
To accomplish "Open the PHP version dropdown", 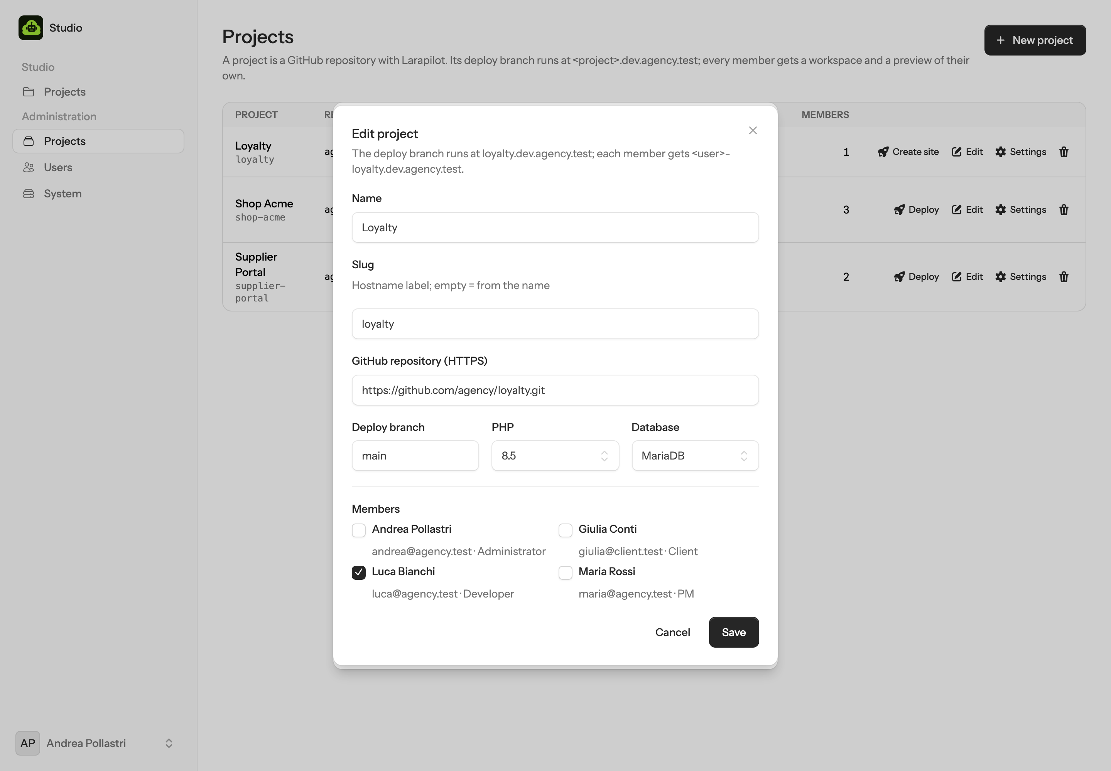I will click(555, 456).
